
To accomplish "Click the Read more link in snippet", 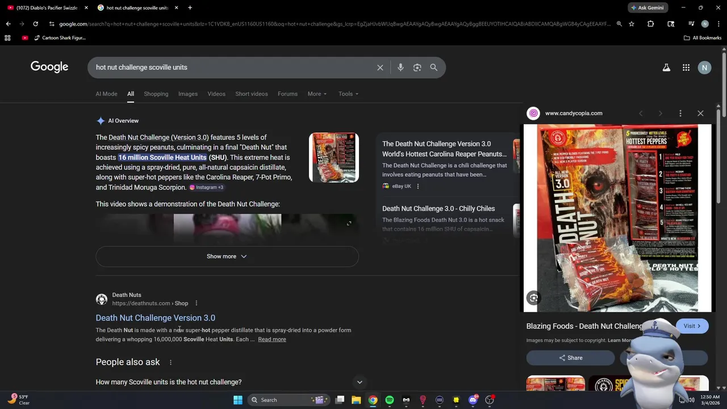I will click(x=272, y=340).
